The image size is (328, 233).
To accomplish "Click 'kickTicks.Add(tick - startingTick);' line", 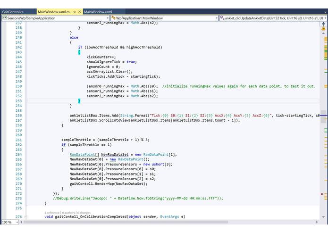I will coord(123,76).
